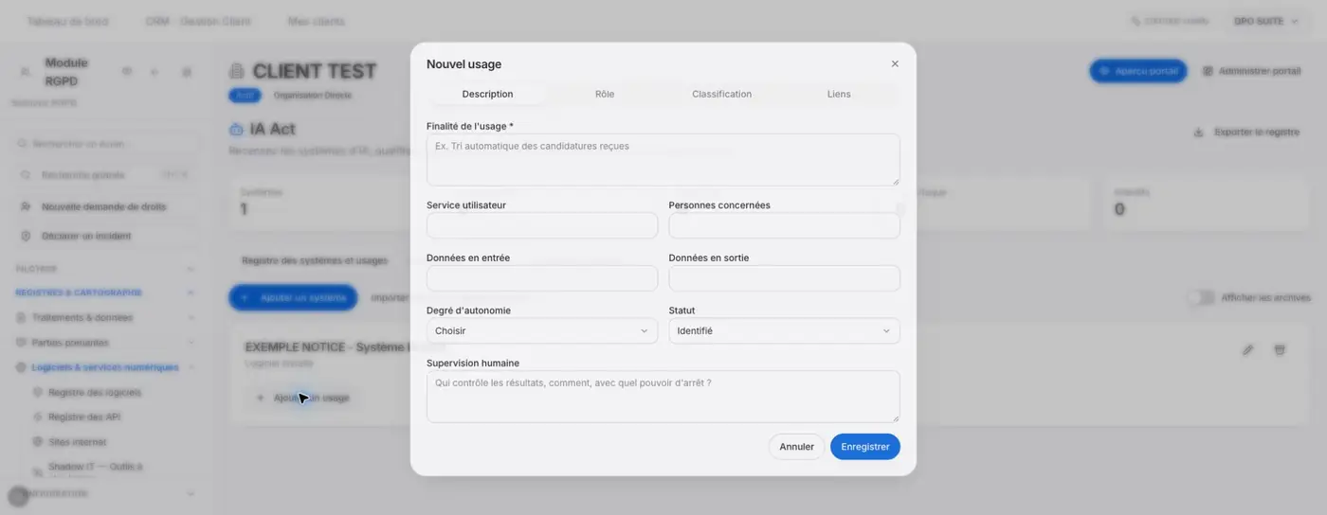The image size is (1327, 515).
Task: Open the Classification tab
Action: [x=721, y=94]
